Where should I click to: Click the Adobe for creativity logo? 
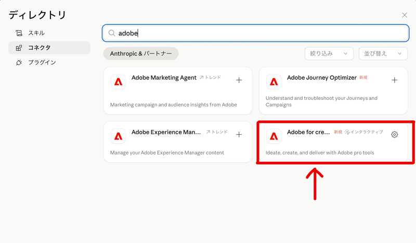(274, 136)
